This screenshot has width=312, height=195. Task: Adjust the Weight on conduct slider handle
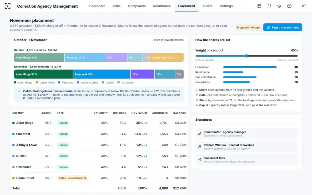tap(246, 56)
